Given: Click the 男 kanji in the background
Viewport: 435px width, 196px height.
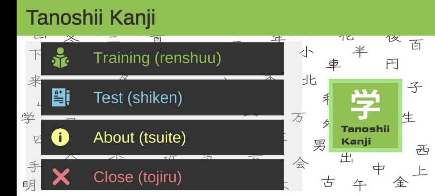Looking at the screenshot, I should click(319, 145).
